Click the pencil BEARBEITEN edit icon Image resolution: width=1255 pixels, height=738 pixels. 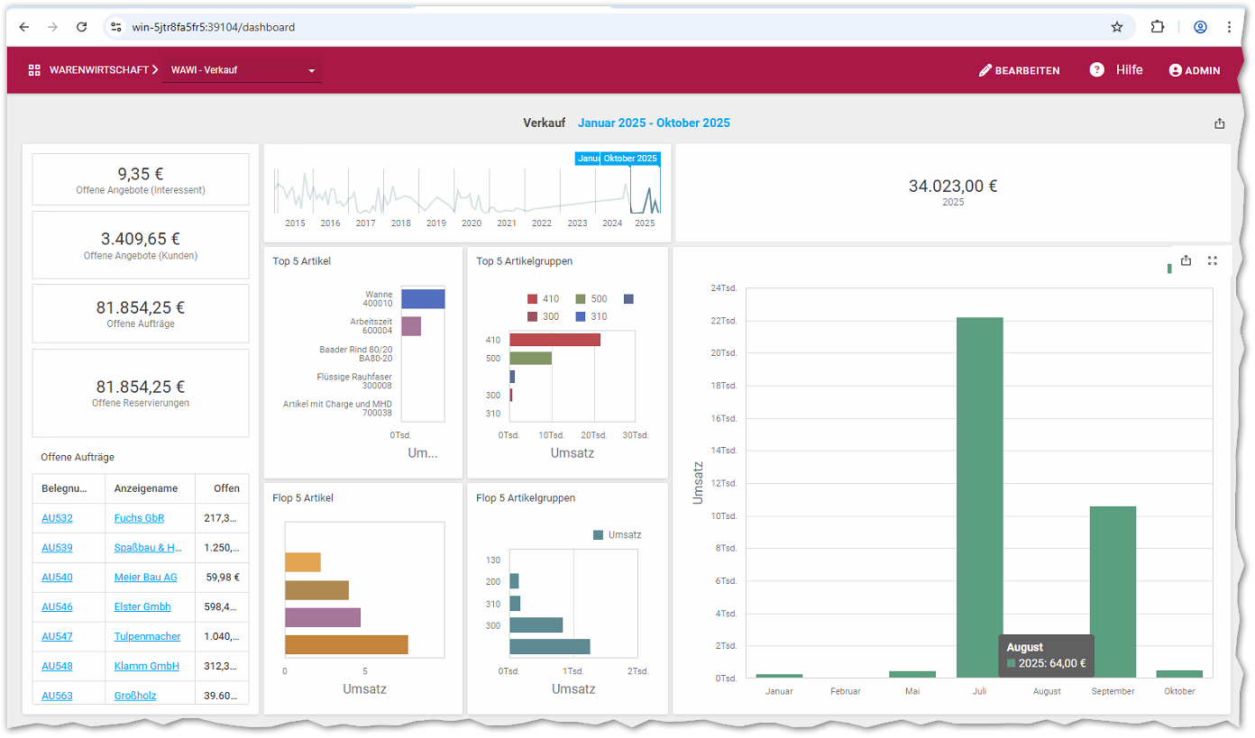985,70
